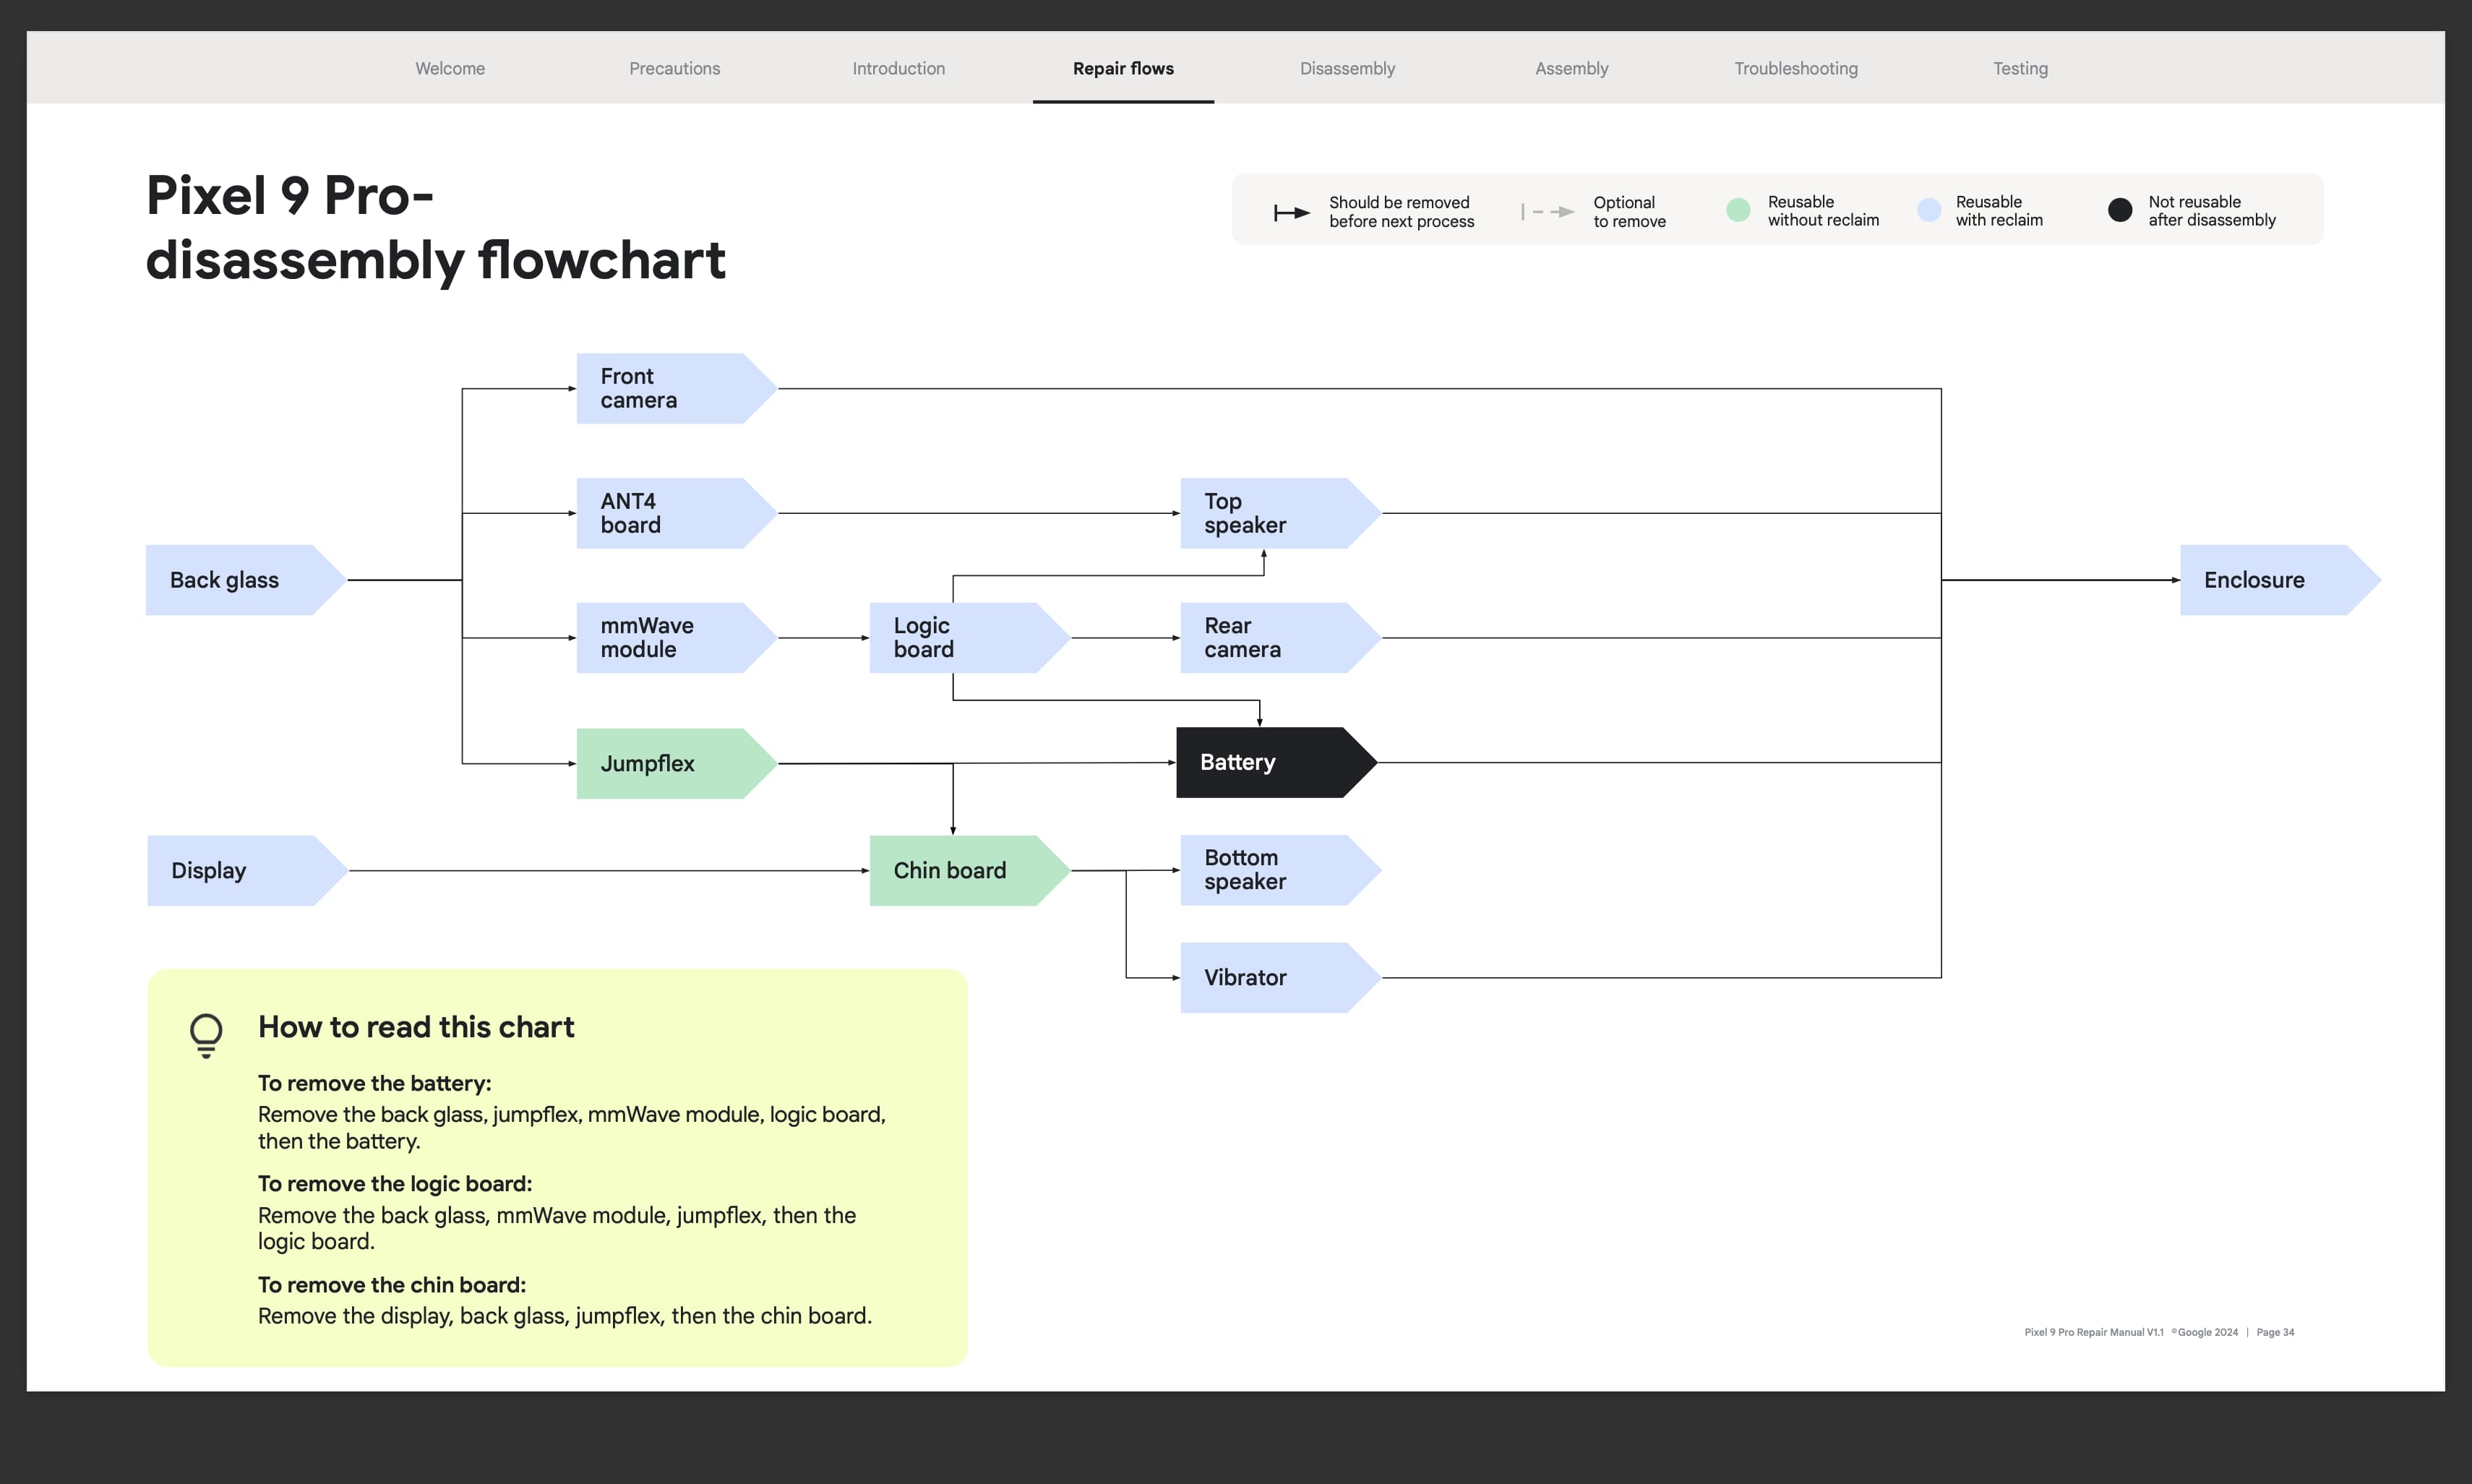Click the green reusable-without-reclaim legend dot
The height and width of the screenshot is (1484, 2472).
1738,210
